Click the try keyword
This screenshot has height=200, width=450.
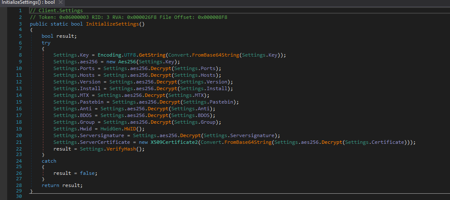[x=46, y=43]
